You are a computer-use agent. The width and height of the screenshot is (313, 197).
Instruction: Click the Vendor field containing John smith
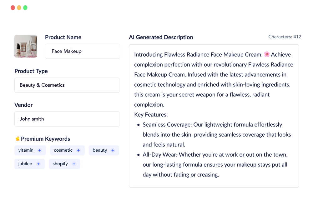click(67, 119)
